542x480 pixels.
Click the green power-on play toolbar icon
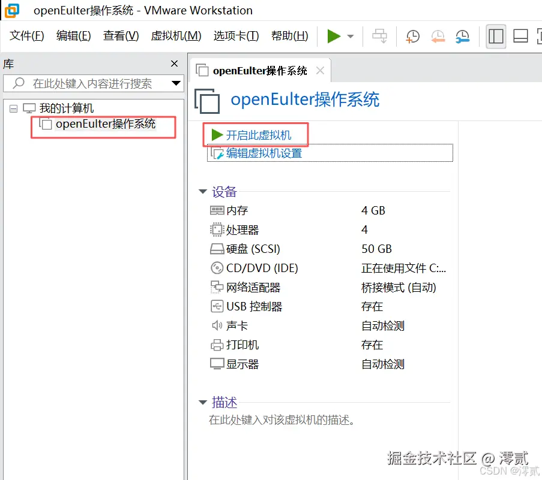334,36
